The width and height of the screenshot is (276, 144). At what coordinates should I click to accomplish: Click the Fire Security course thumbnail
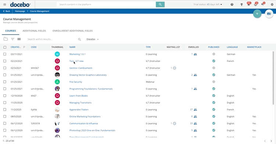pos(57,82)
